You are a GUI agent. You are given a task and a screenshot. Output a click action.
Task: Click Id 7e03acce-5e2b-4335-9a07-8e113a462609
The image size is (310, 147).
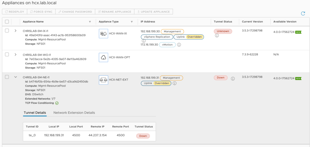[56, 59]
